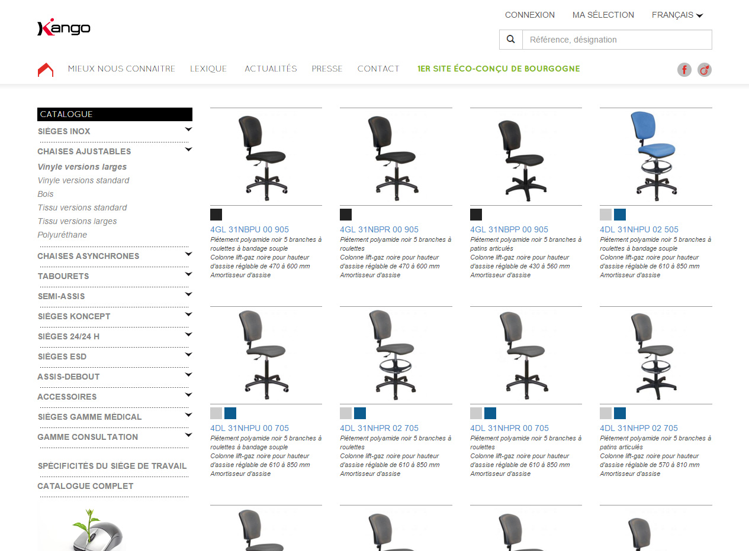The image size is (749, 551).
Task: Pick grey swatch for 4DL 31NHPP 02 705
Action: pos(606,413)
